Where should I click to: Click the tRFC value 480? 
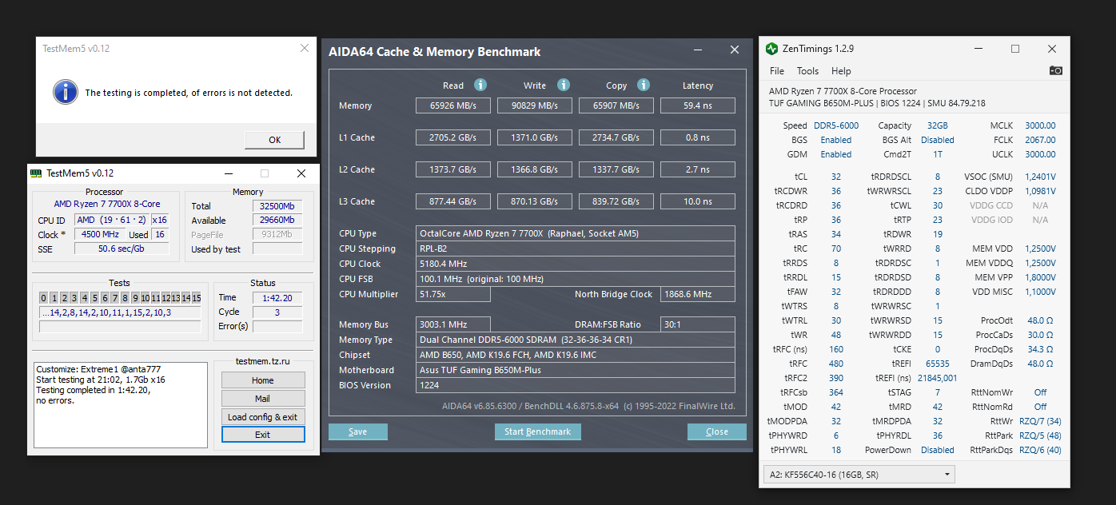coord(836,364)
